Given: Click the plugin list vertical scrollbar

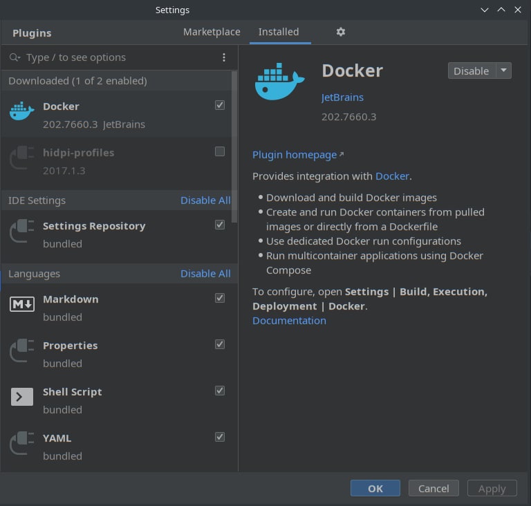Looking at the screenshot, I should pos(234,147).
